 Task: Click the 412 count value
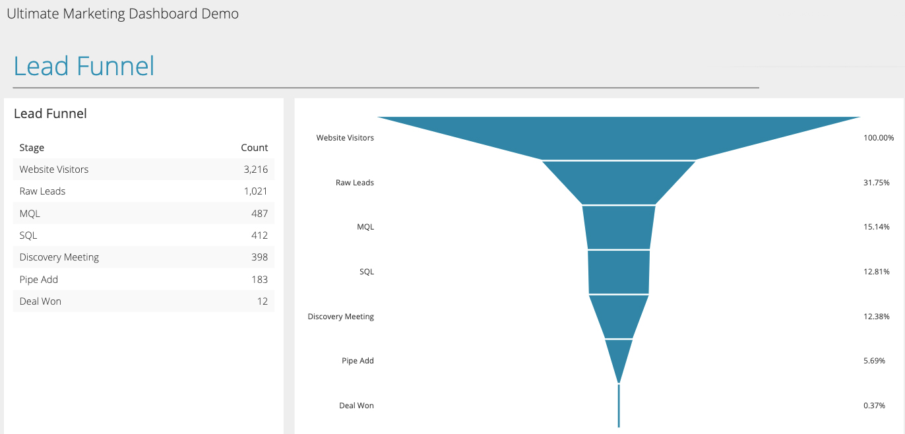(260, 235)
